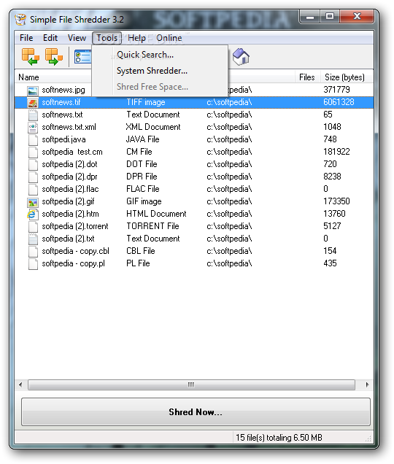Click the TORRENT File type cell

pos(152,227)
